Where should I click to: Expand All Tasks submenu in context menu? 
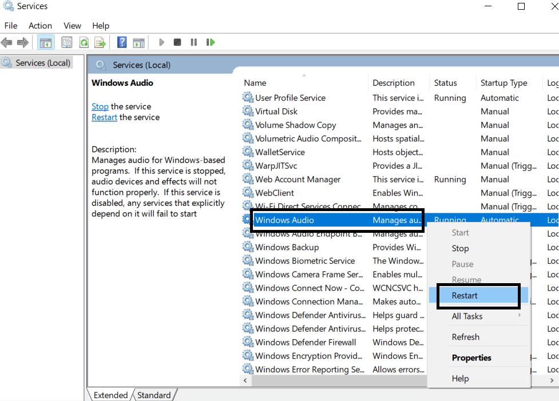tap(479, 316)
